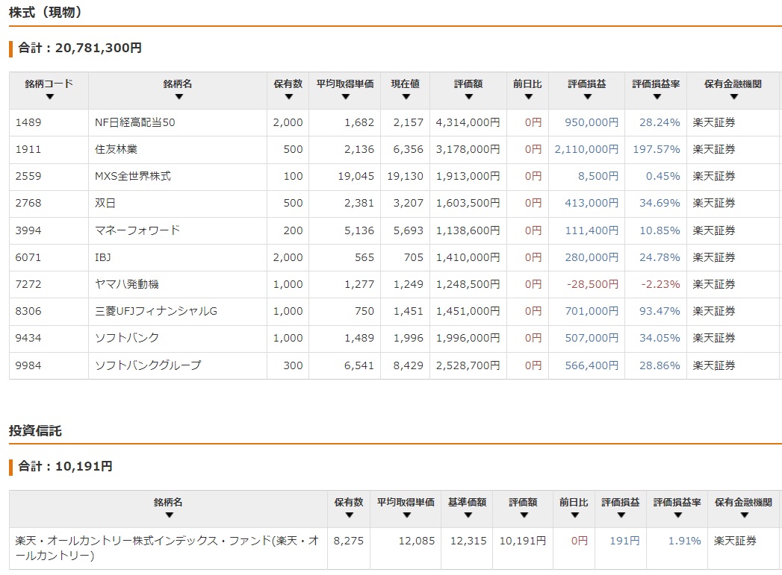Click 評価損益 value 950,000円
Image resolution: width=782 pixels, height=575 pixels.
tap(592, 122)
